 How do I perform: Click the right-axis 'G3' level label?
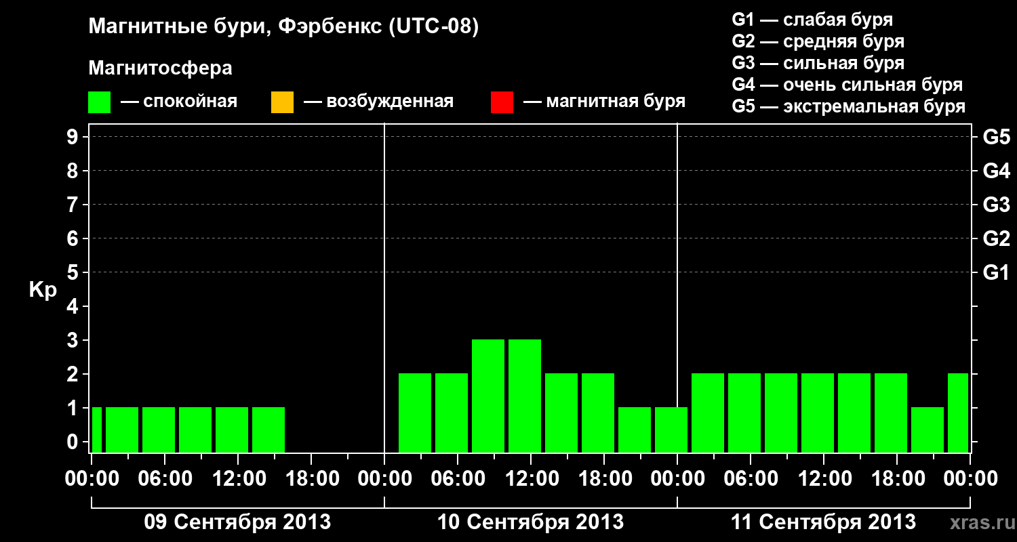pos(996,205)
